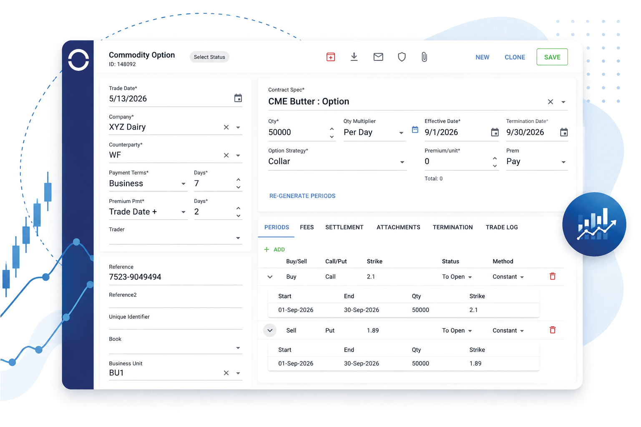Viewport: 641px width, 427px height.
Task: Open the Trade Date calendar picker
Action: click(238, 98)
